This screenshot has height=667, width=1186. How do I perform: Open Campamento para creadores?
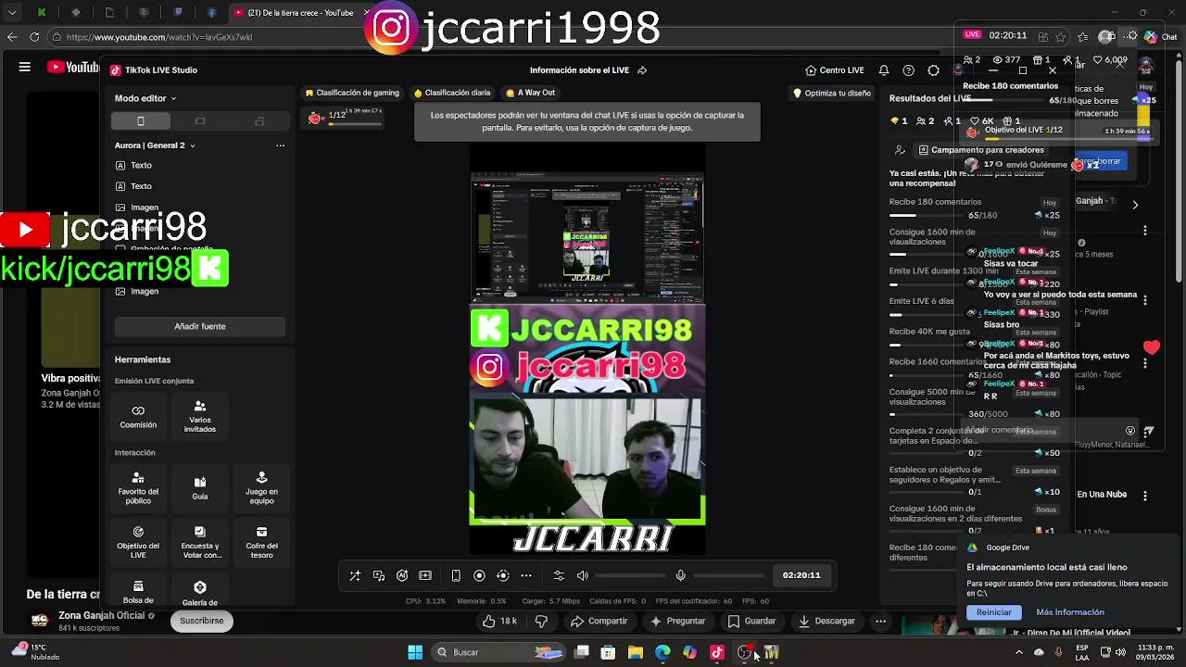[981, 150]
